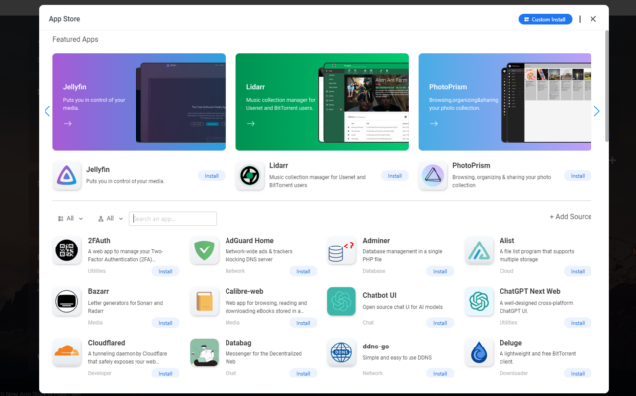Click the 2FAuth app title
The height and width of the screenshot is (396, 636).
pos(99,241)
